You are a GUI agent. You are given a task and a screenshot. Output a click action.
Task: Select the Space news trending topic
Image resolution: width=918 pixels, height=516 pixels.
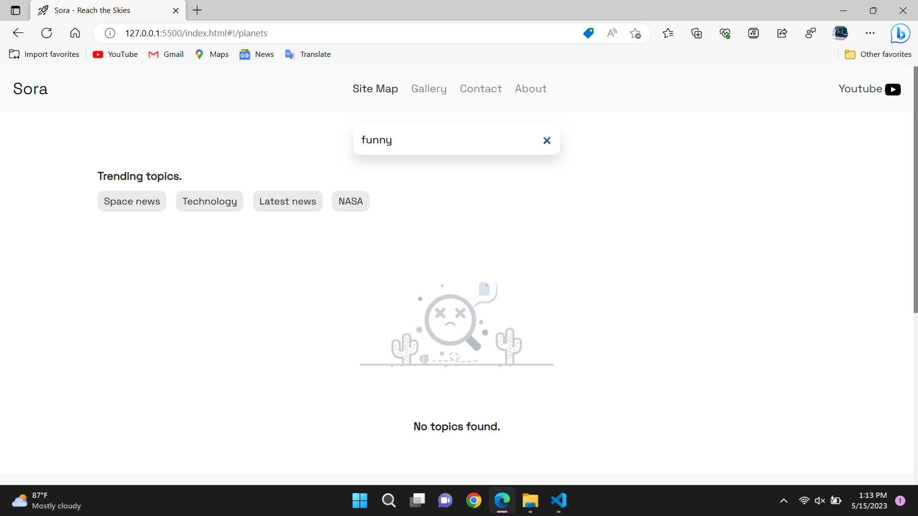tap(131, 201)
